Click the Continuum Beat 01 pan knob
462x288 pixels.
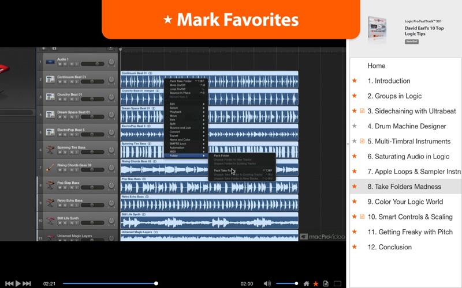(111, 79)
